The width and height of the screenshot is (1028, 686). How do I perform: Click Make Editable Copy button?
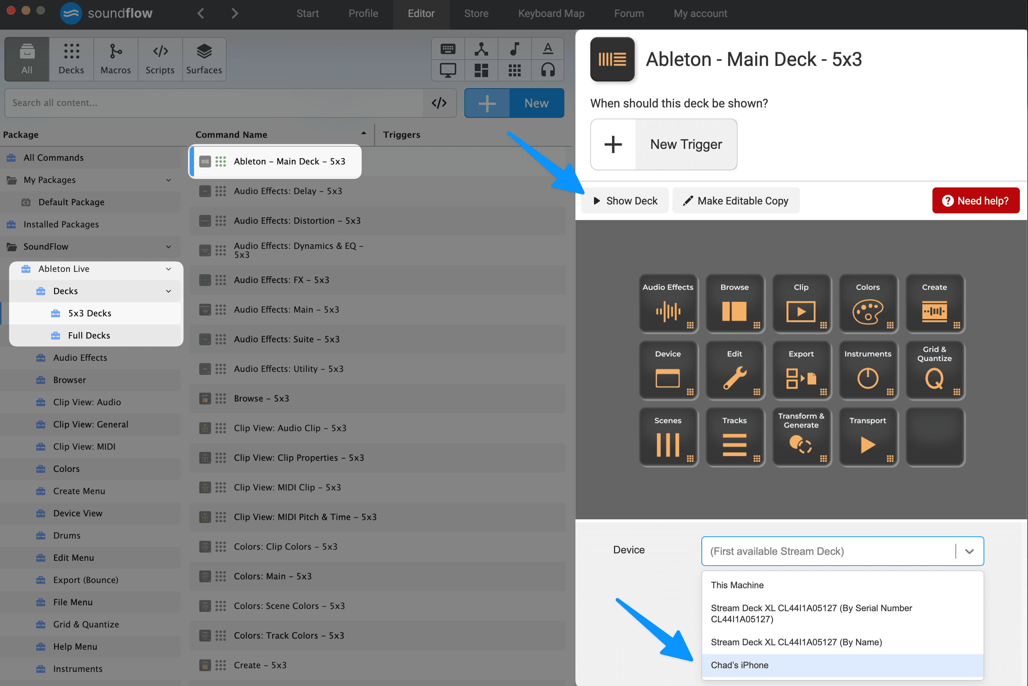[x=736, y=201]
